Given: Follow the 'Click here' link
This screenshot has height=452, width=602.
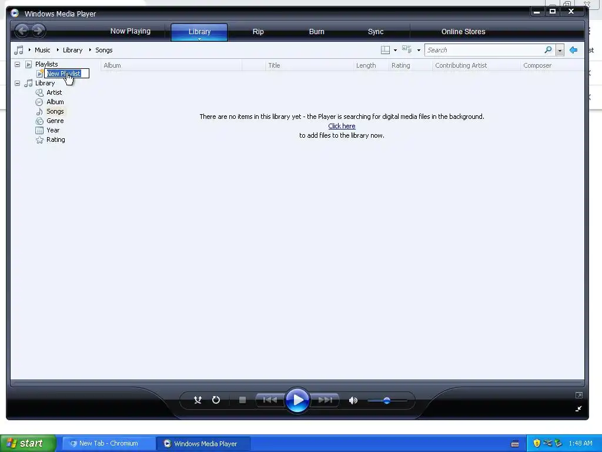Looking at the screenshot, I should point(342,126).
